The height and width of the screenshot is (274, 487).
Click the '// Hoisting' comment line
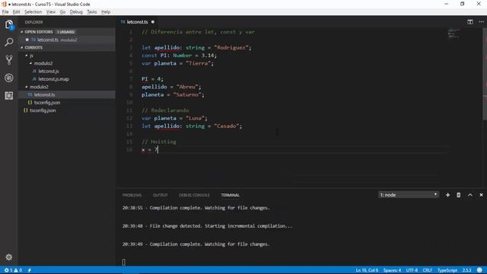click(159, 142)
